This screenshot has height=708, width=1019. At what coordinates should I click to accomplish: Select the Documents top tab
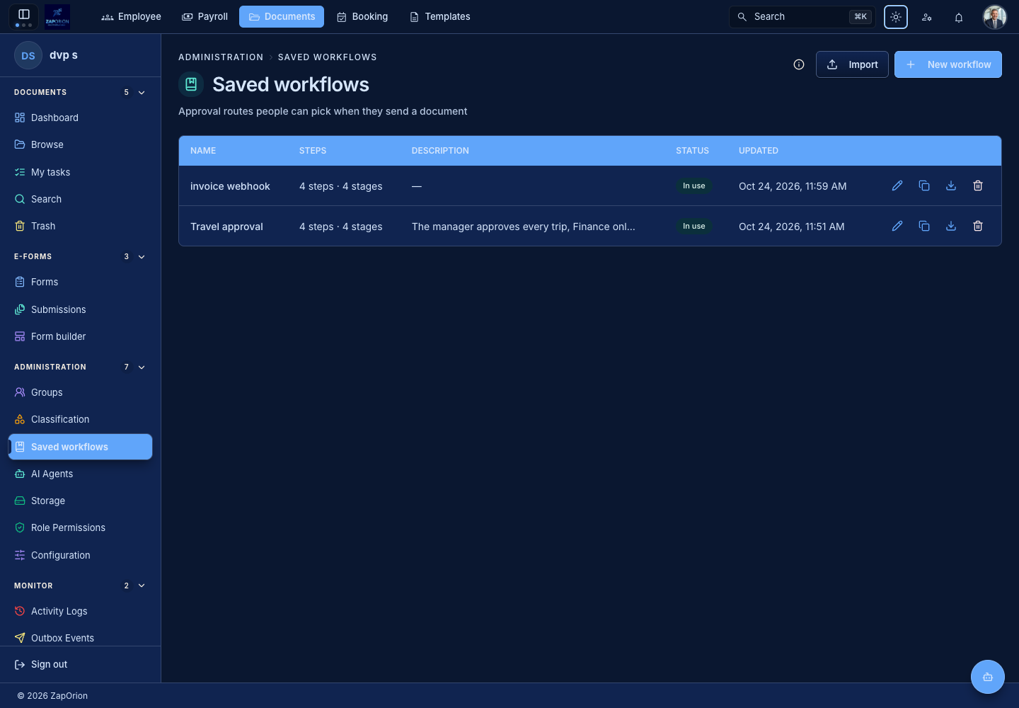point(282,16)
